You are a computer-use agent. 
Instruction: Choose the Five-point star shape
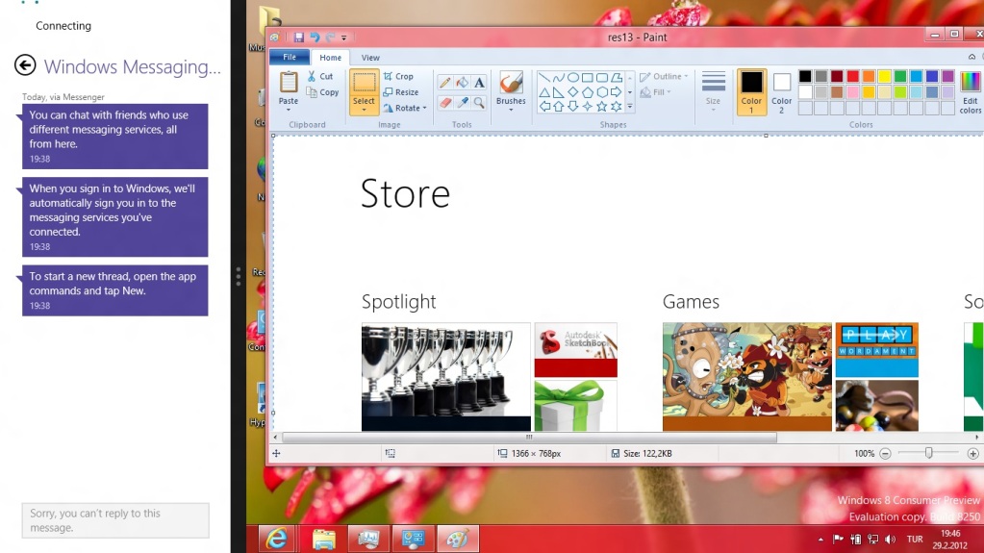602,107
